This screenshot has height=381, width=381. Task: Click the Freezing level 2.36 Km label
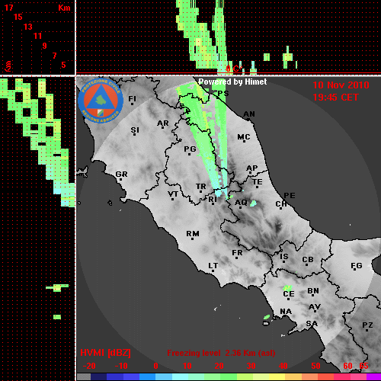coord(221,353)
